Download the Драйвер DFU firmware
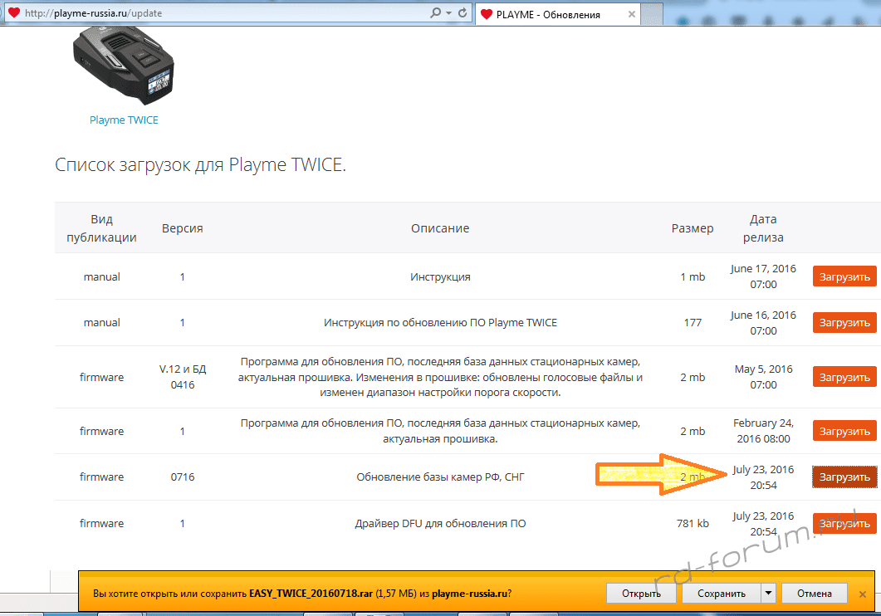The width and height of the screenshot is (881, 616). pos(844,524)
